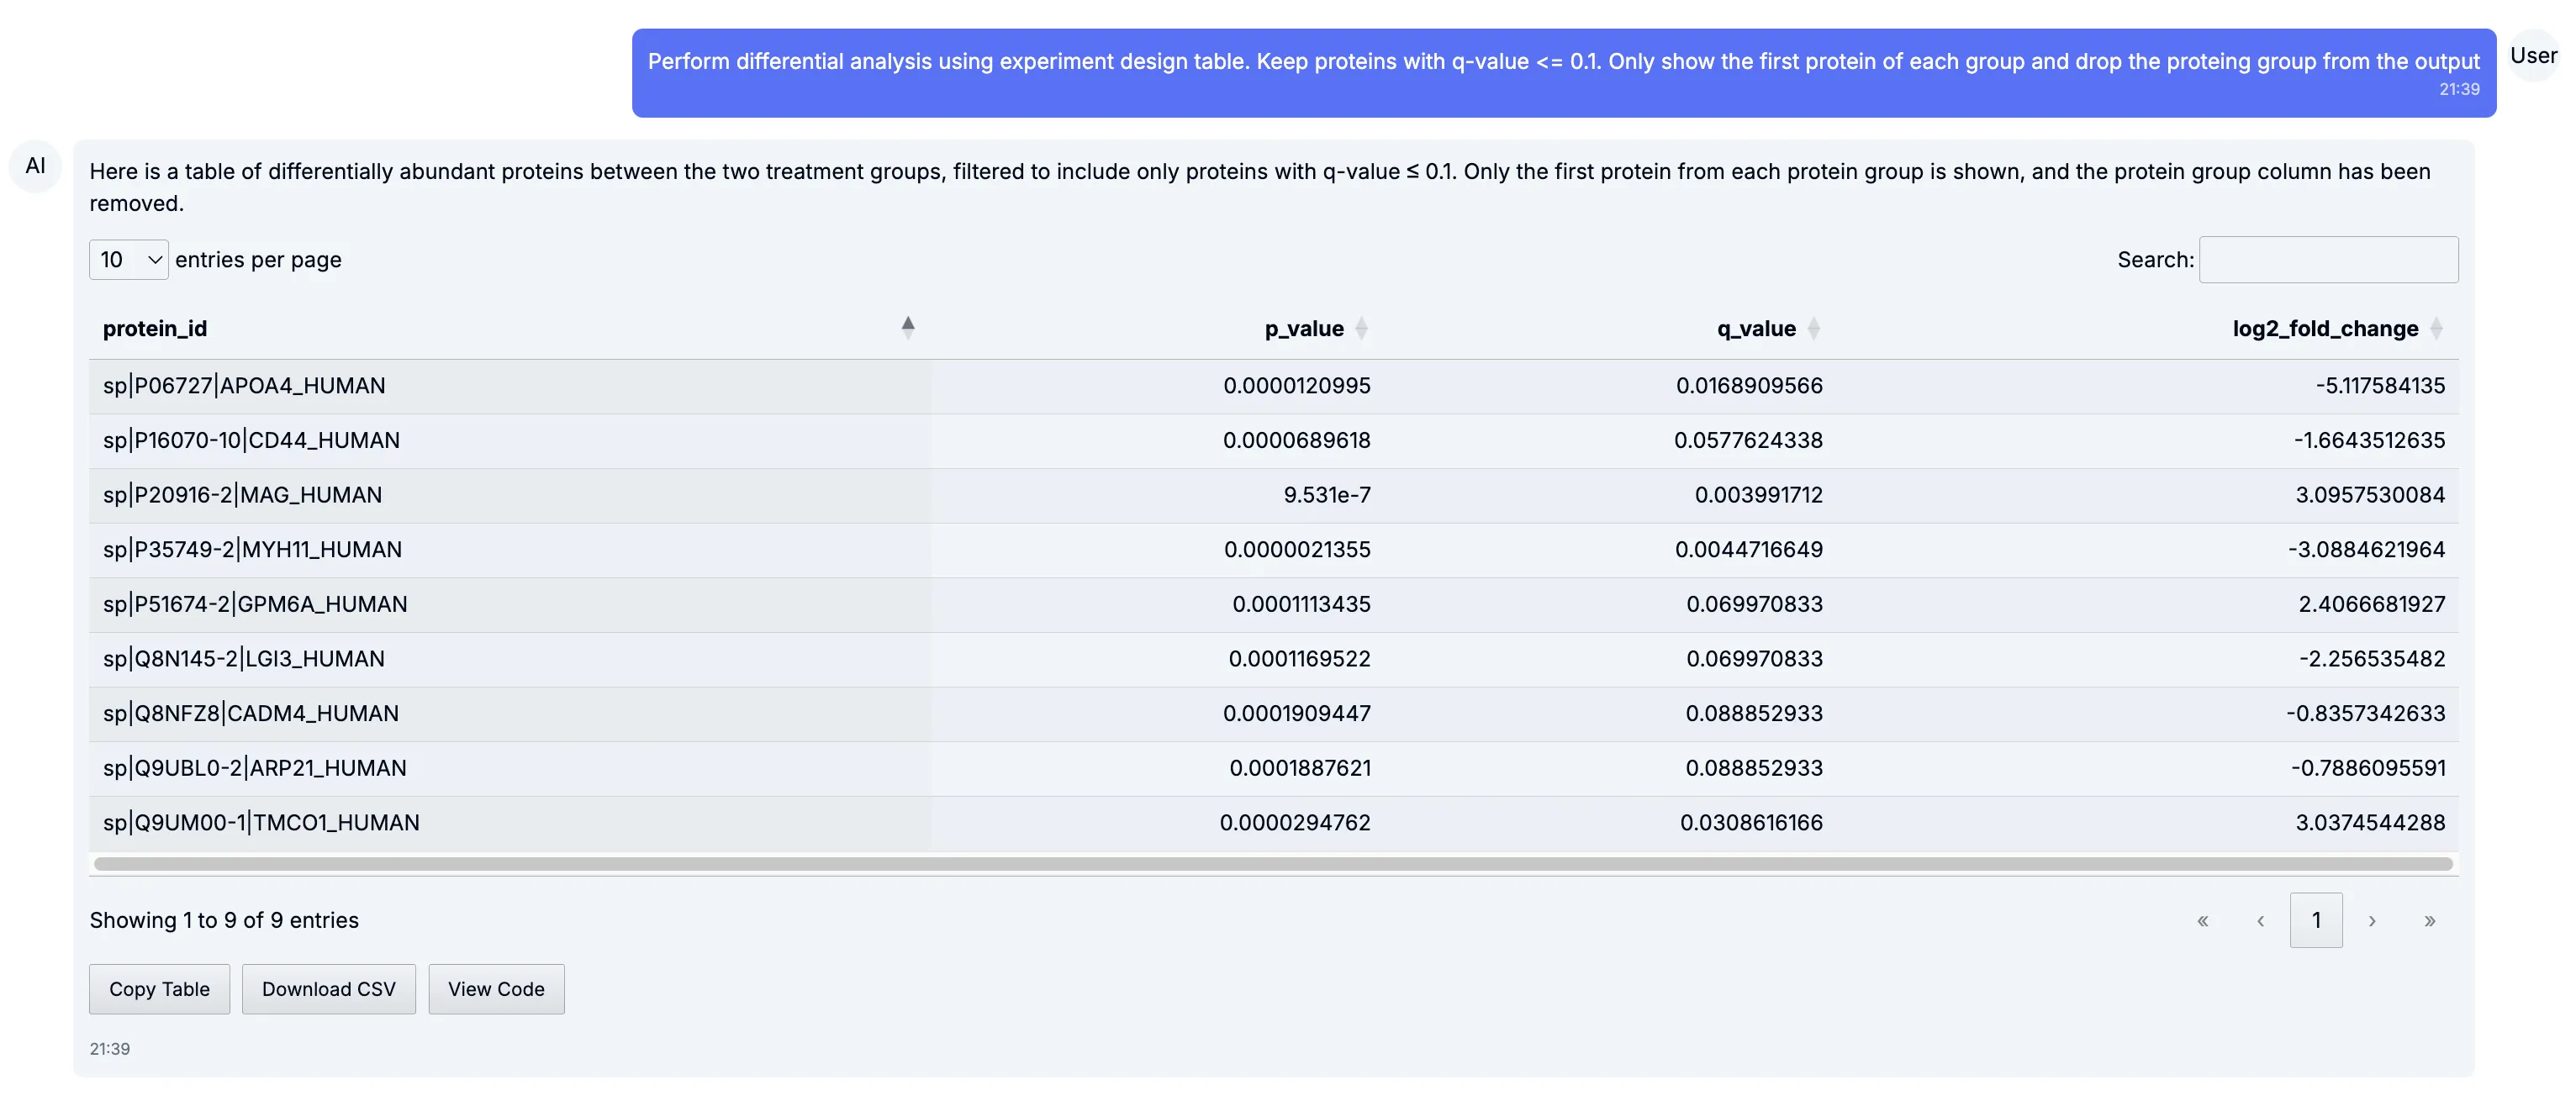The image size is (2576, 1101).
Task: Select the sp|Q9UBL0-2|ARP21_HUMAN cell
Action: (510, 769)
